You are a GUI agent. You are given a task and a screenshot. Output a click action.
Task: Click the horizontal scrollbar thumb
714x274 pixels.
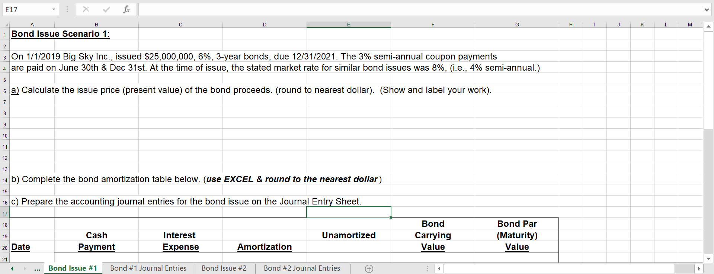559,268
